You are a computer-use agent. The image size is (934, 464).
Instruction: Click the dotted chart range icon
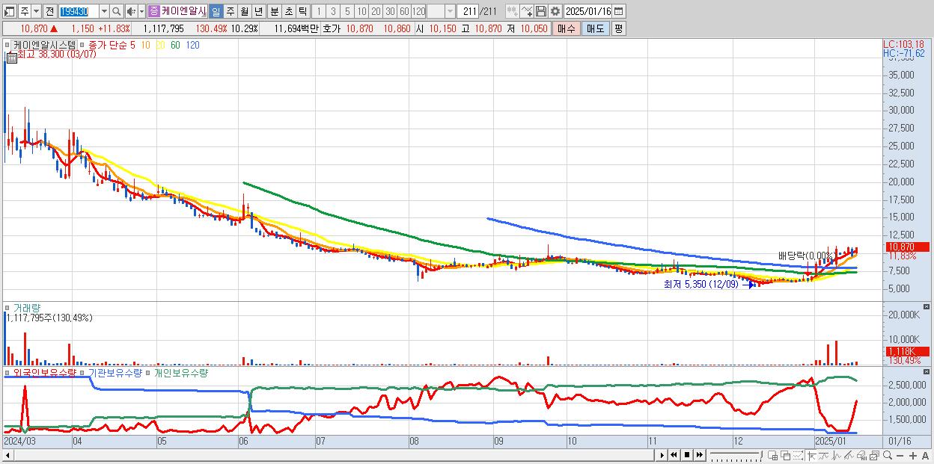798,456
